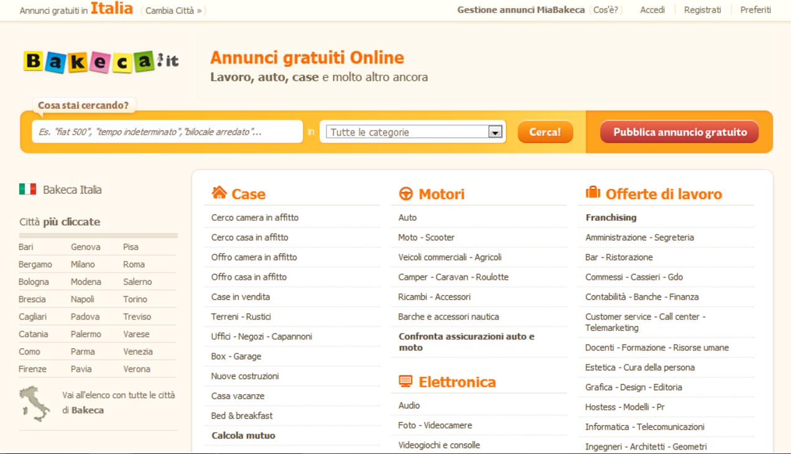This screenshot has height=454, width=791.
Task: Open Case in vendita
Action: coord(241,297)
